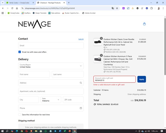Click the invalid discount code error message
Viewport: 166px width, 133px height.
tap(109, 85)
